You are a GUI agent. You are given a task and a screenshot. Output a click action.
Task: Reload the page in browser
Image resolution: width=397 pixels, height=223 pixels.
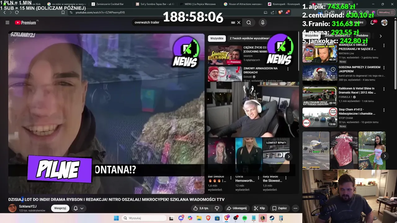(17, 12)
